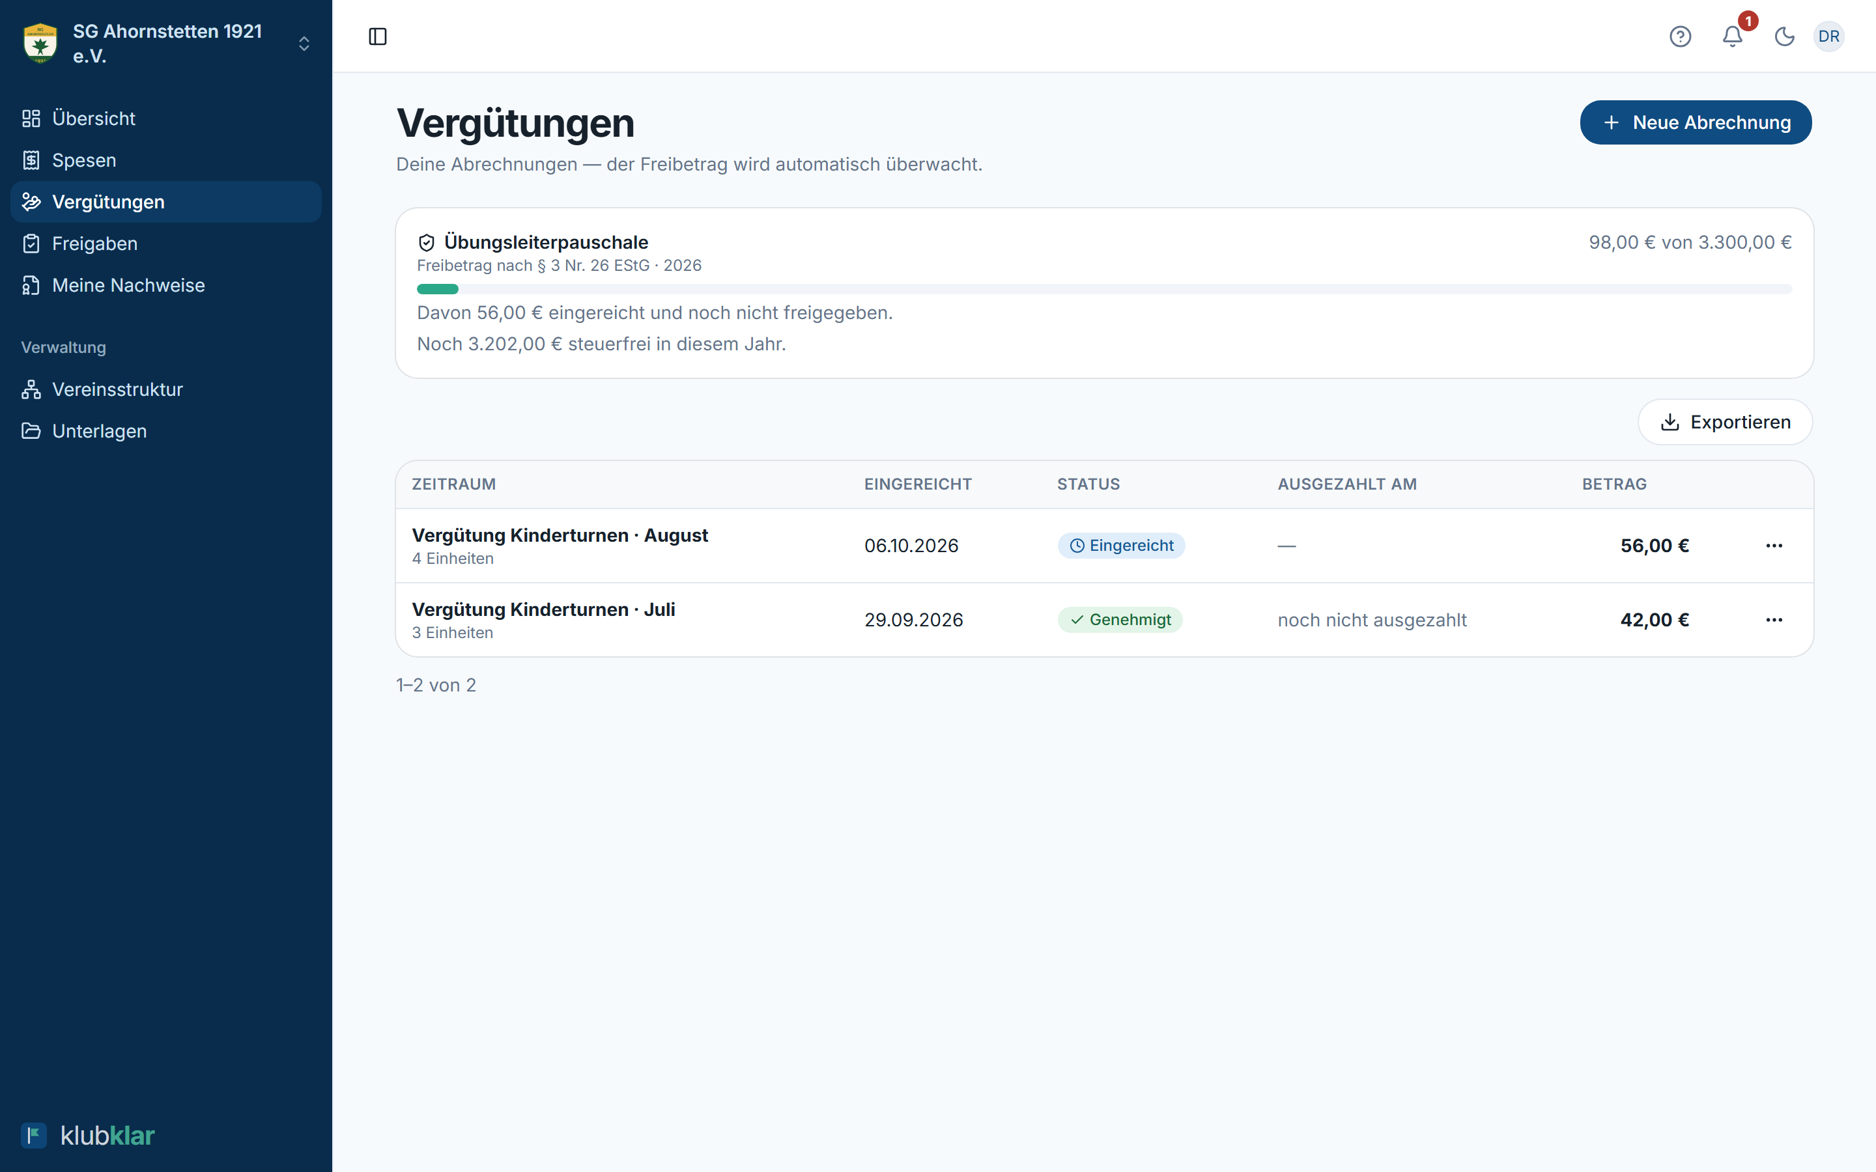Click the Meine Nachweise document icon
This screenshot has width=1876, height=1172.
coord(31,286)
